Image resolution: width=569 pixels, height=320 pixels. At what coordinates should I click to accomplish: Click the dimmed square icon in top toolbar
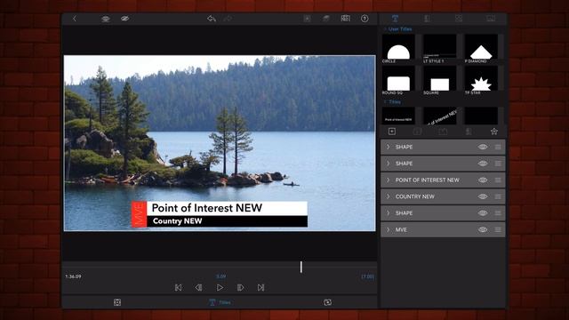pyautogui.click(x=307, y=19)
